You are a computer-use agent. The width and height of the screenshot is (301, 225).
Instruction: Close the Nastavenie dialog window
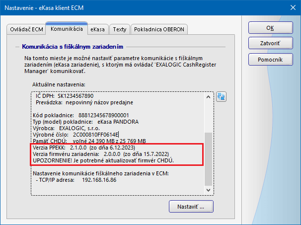point(291,7)
